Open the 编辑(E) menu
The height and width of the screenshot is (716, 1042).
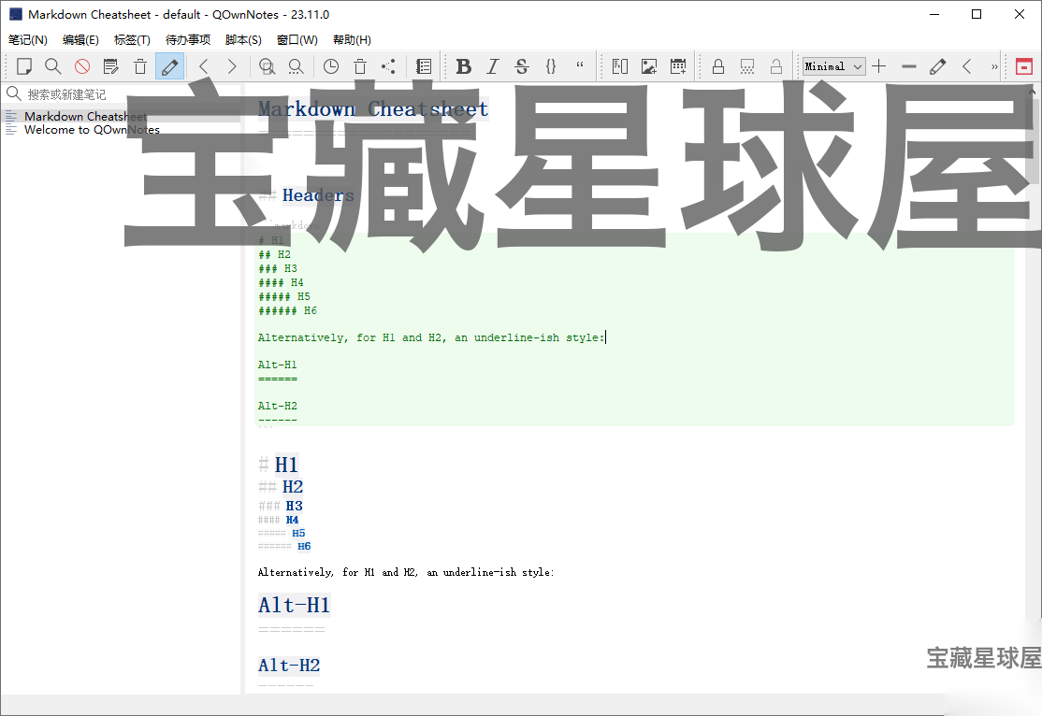80,40
